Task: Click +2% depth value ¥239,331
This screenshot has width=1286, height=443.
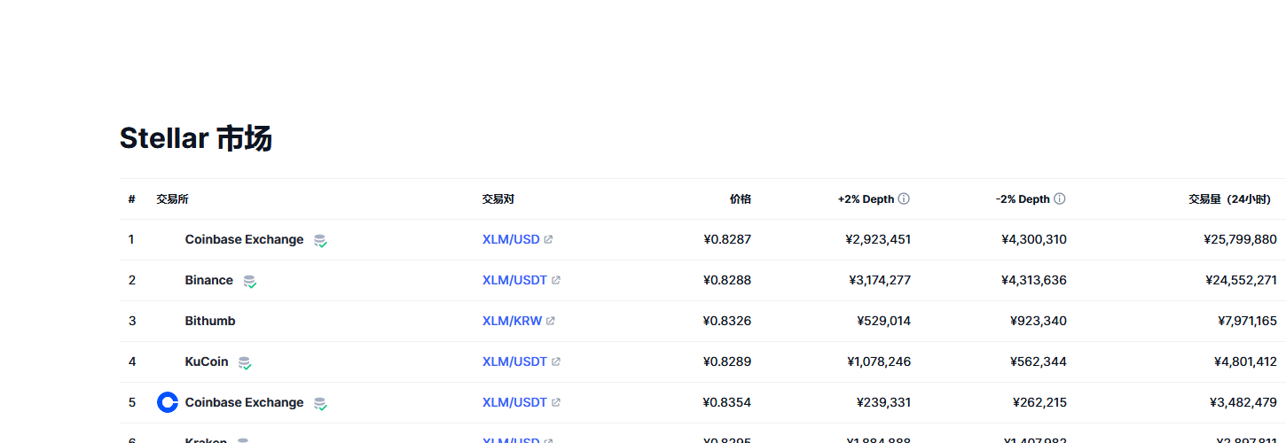Action: click(x=883, y=403)
